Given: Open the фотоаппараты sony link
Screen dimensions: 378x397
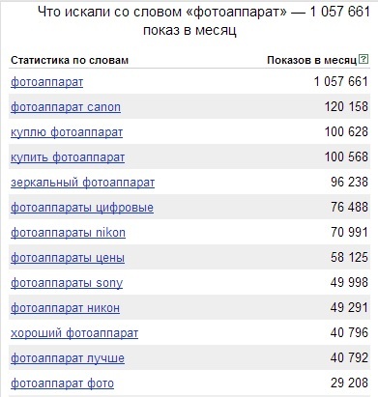Looking at the screenshot, I should coord(67,283).
